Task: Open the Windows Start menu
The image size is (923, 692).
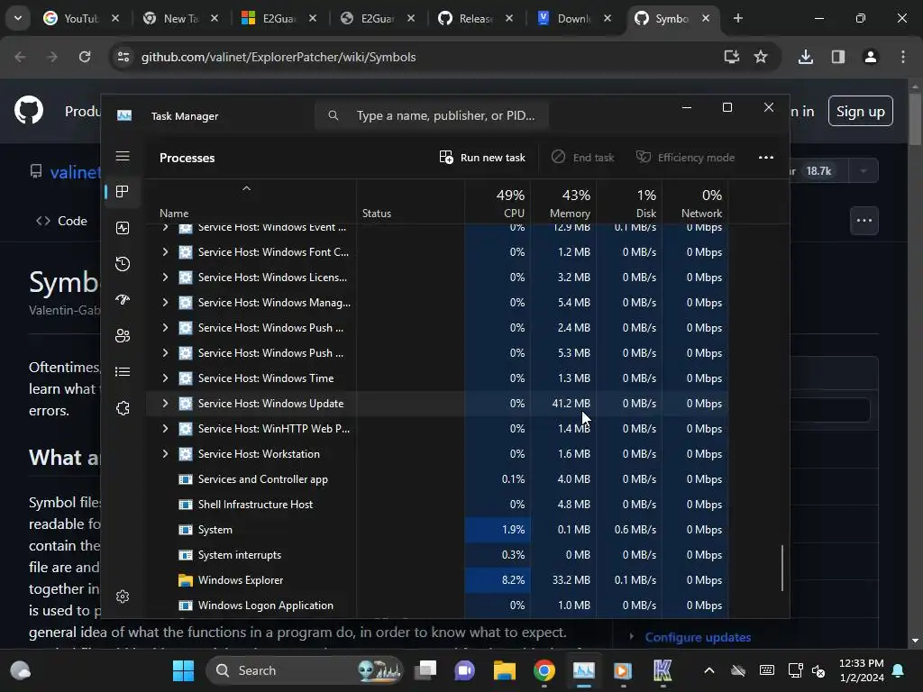Action: (183, 670)
